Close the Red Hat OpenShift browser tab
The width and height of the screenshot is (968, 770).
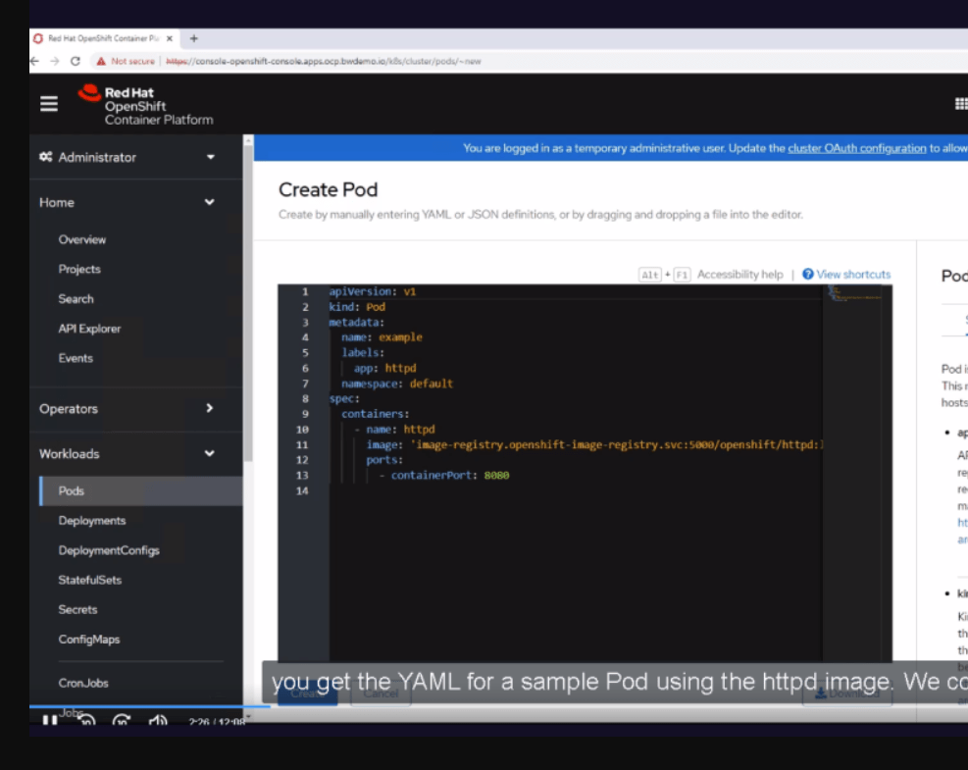pyautogui.click(x=169, y=38)
